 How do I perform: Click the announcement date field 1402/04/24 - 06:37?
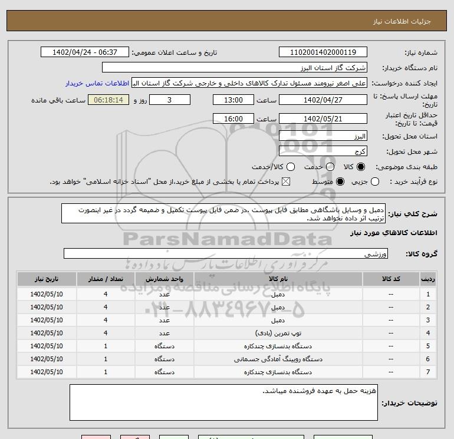pyautogui.click(x=84, y=52)
